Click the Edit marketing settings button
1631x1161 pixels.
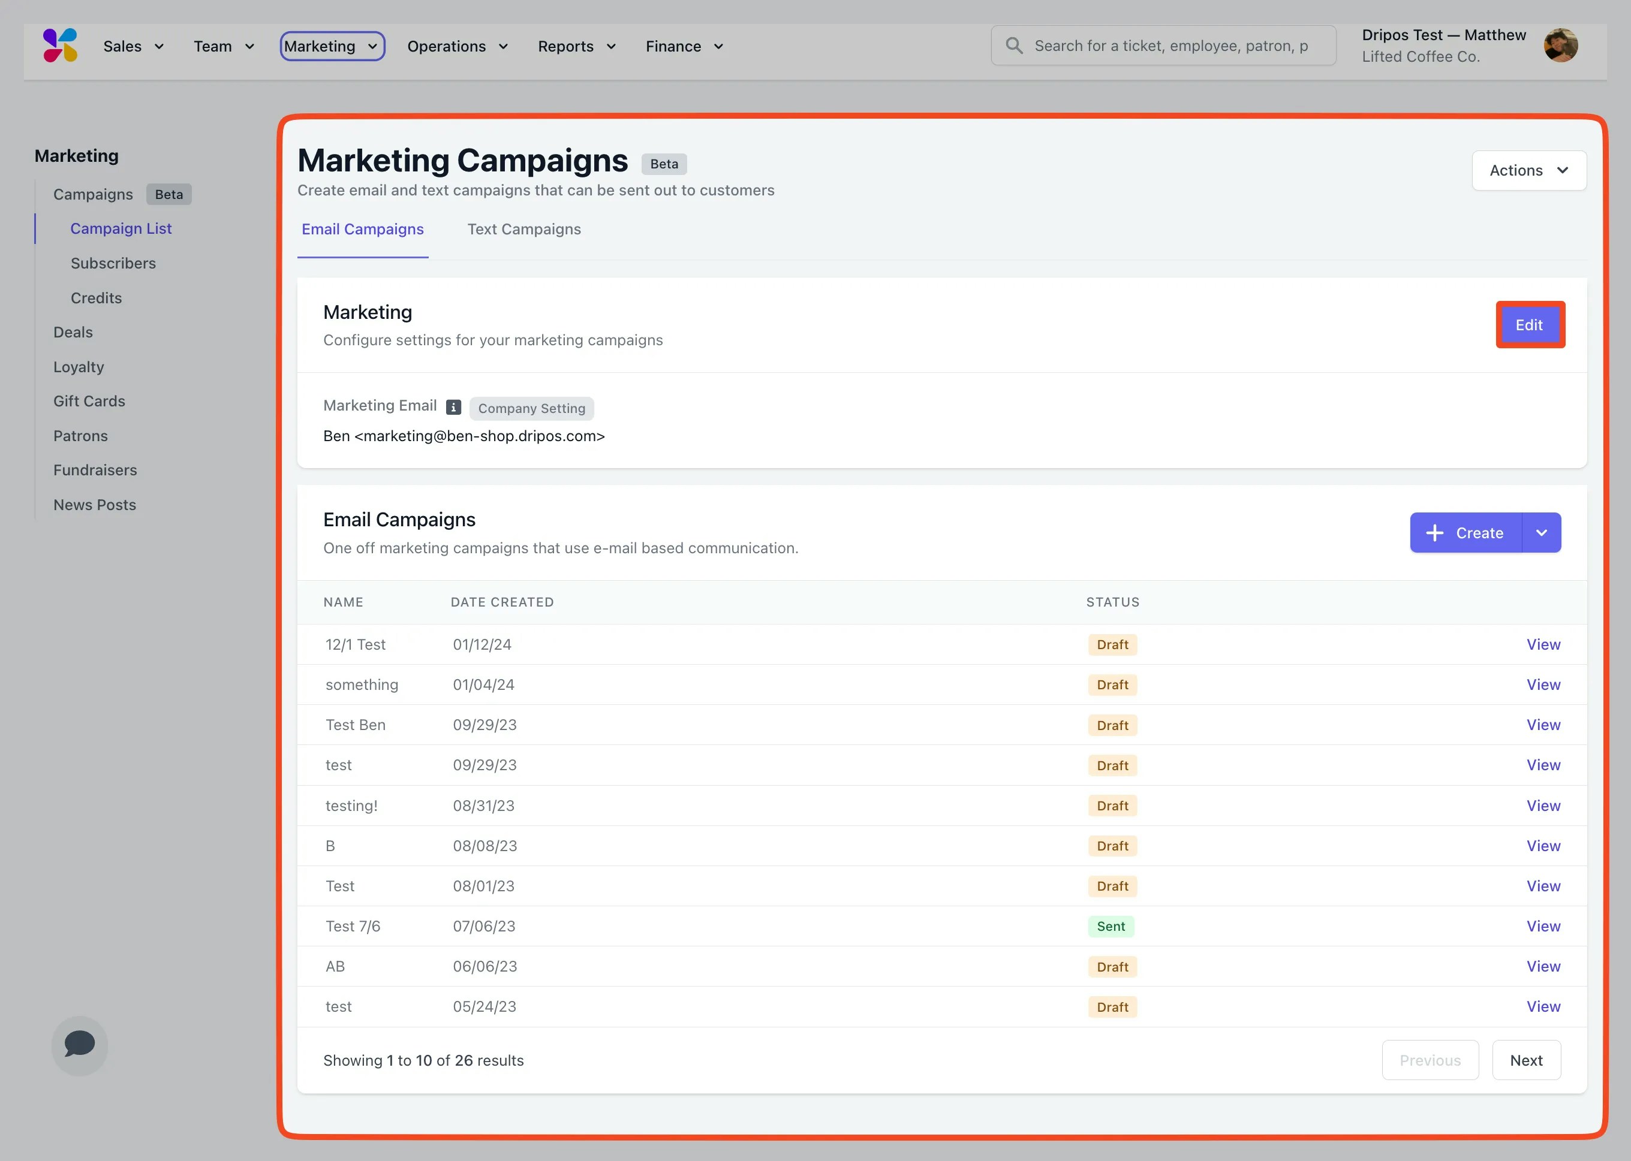click(1528, 325)
